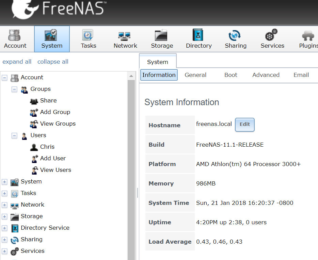Expand the Sharing tree node
This screenshot has width=318, height=260.
click(4, 240)
